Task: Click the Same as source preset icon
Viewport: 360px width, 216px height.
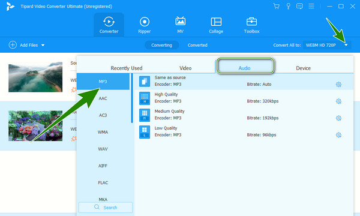Action: click(x=145, y=81)
